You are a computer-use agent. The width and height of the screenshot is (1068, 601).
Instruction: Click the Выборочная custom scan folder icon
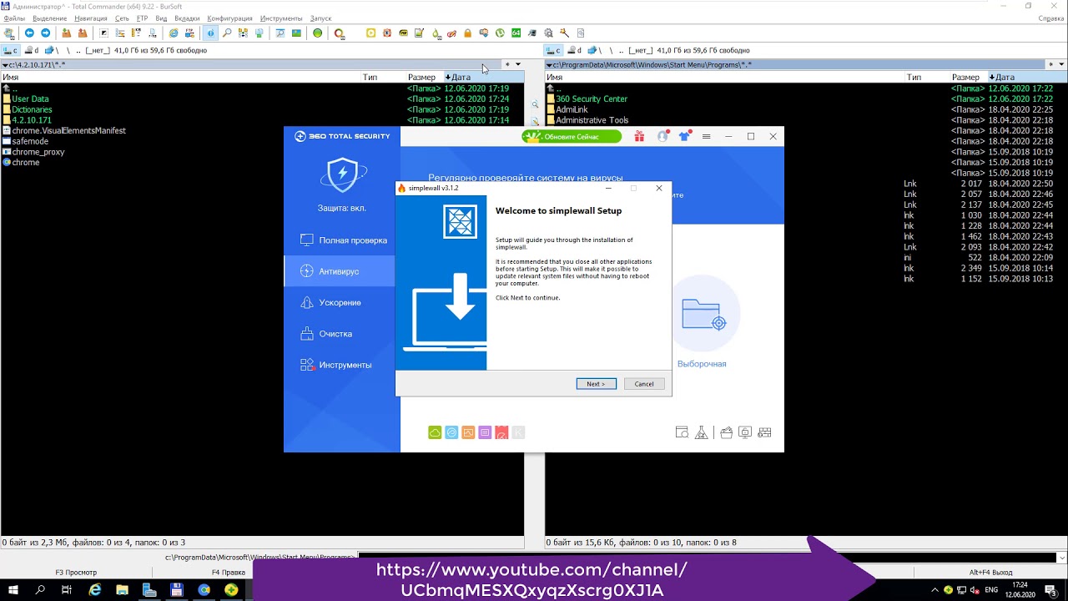pyautogui.click(x=703, y=314)
